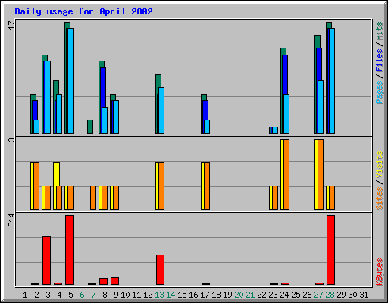Screen dimensions: 388x303
Task: Click the red KBytes bar for day 8
Action: 103,281
